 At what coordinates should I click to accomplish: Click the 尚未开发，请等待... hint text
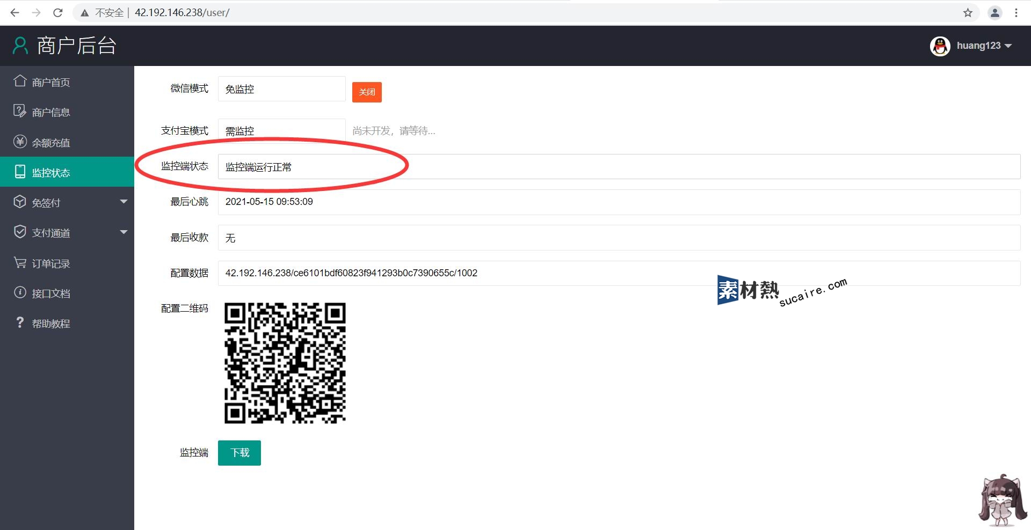tap(394, 130)
